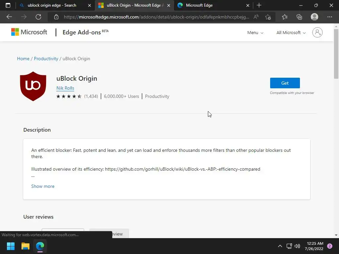Open Settings and more menu
The height and width of the screenshot is (254, 339).
329,17
